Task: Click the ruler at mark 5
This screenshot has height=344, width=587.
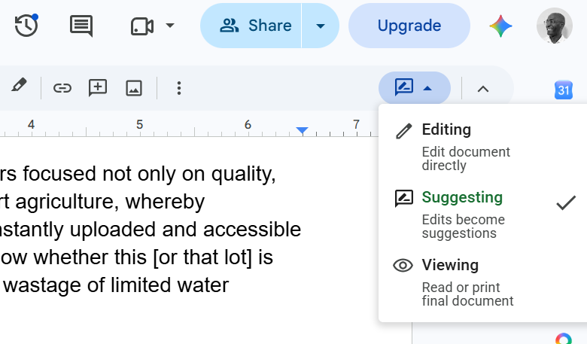Action: click(x=140, y=124)
